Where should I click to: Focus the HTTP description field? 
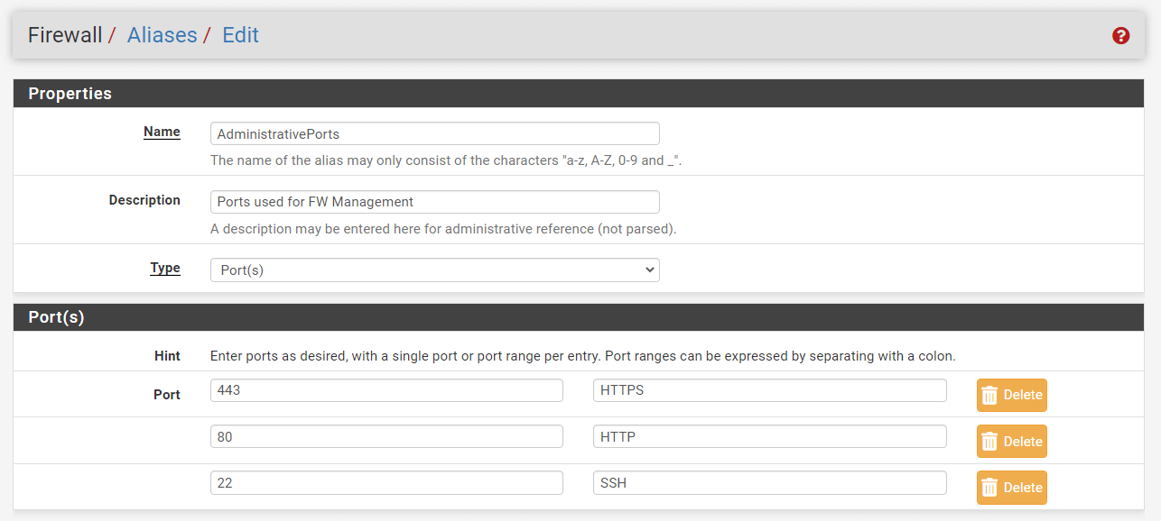click(770, 436)
